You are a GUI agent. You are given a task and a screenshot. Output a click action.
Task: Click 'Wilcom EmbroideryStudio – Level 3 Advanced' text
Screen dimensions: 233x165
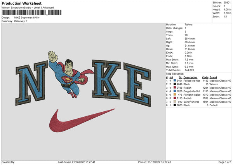click(28, 8)
